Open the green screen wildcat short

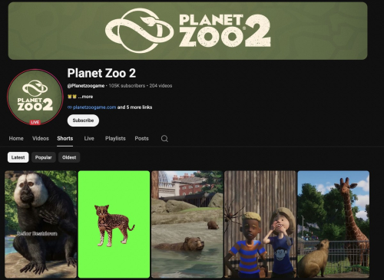pos(114,224)
